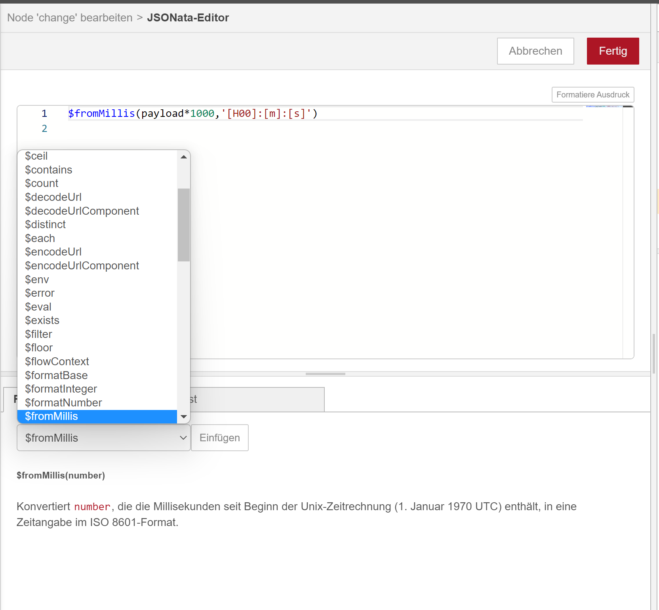
Task: Click the panel resize handle bar
Action: point(326,374)
